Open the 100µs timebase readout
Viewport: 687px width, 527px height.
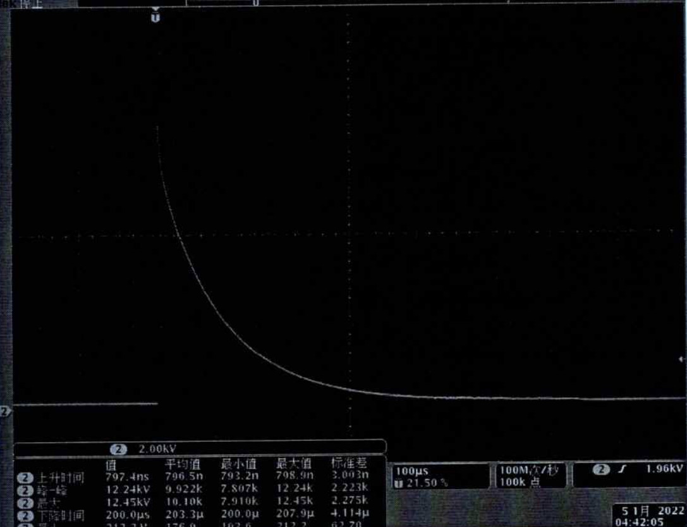[409, 471]
